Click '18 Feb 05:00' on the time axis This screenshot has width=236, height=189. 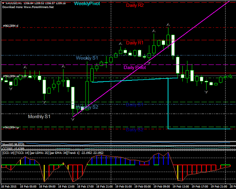pyautogui.click(x=28, y=187)
